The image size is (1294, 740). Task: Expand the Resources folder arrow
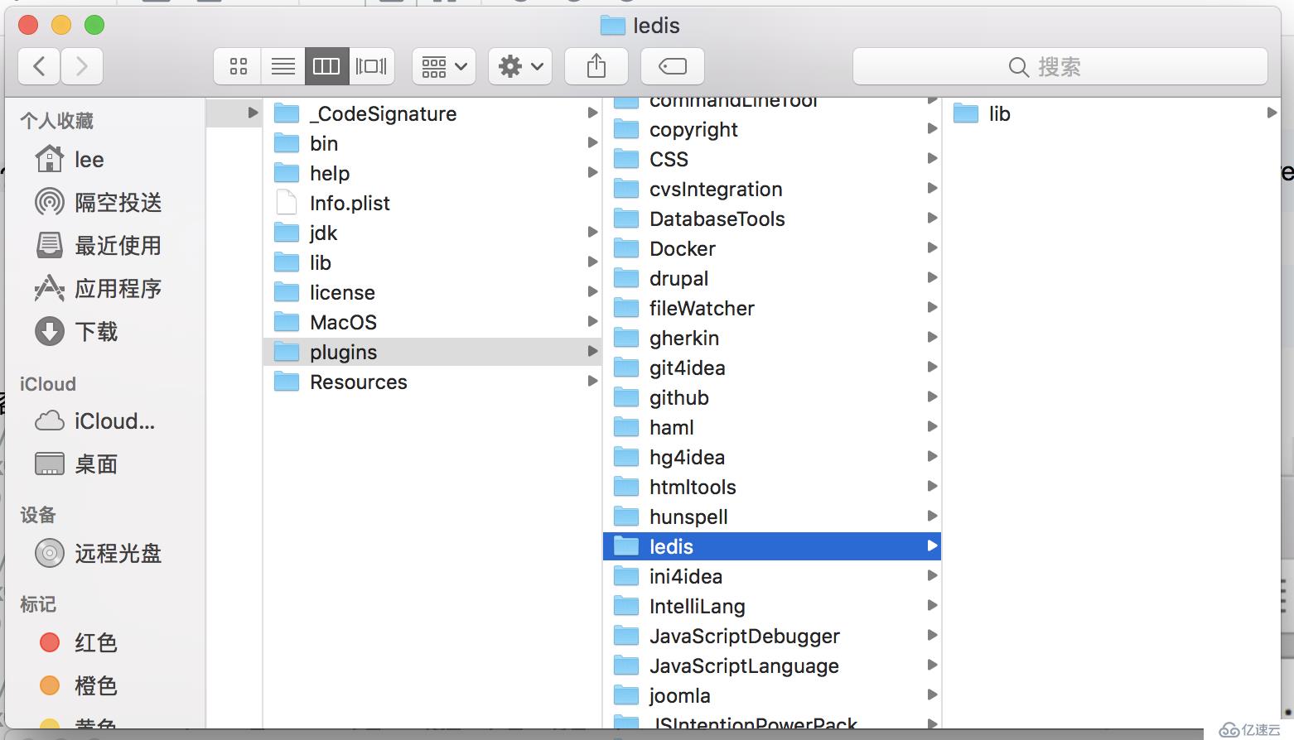coord(592,382)
